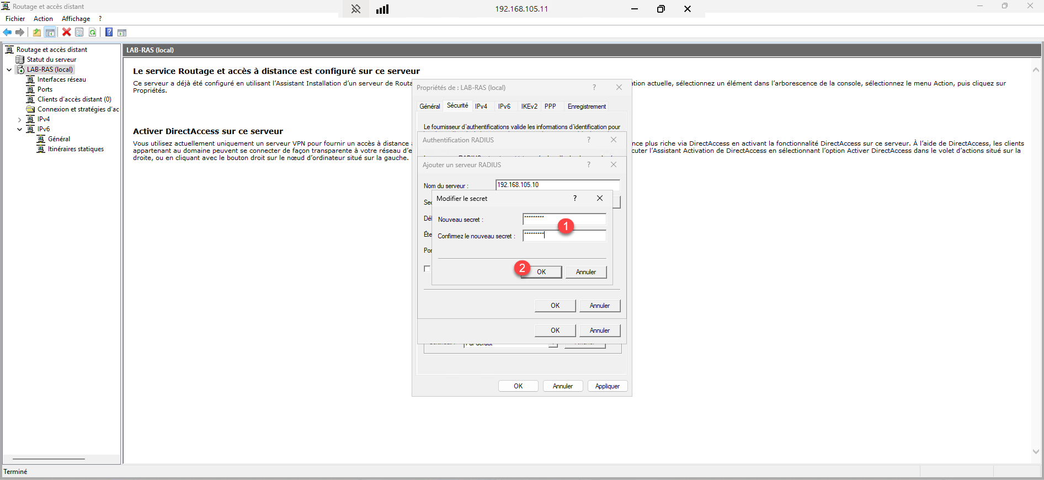Click Annuler in Modifier le secret dialog
Image resolution: width=1044 pixels, height=480 pixels.
pos(585,272)
